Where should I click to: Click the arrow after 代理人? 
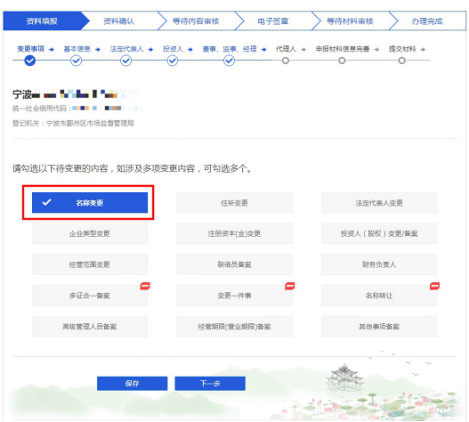303,49
